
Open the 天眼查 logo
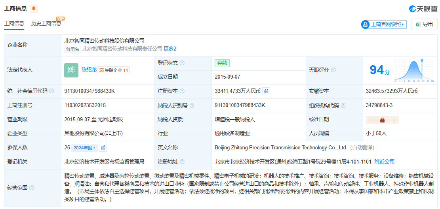423,9
